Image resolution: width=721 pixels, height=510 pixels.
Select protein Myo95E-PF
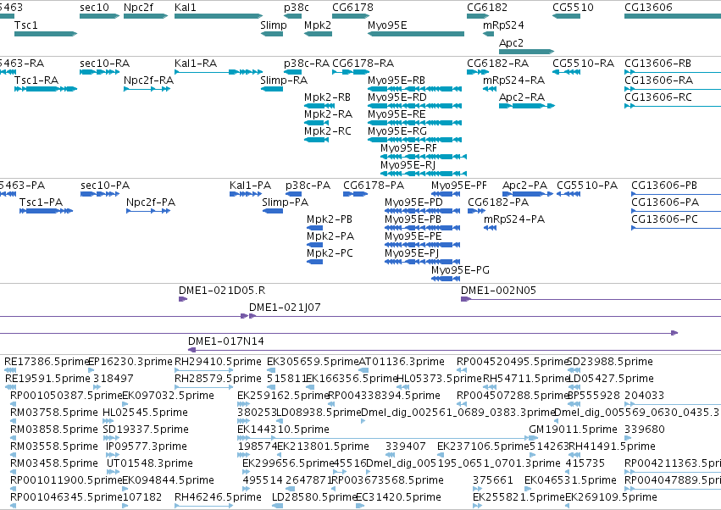tap(446, 194)
